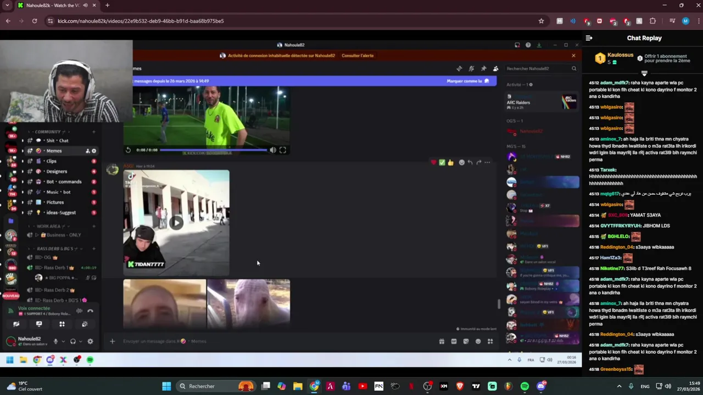Viewport: 703px width, 395px height.
Task: Mute the football video volume icon
Action: click(273, 150)
